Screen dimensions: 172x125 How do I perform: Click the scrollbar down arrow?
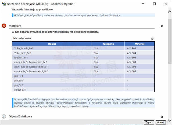tap(170, 120)
